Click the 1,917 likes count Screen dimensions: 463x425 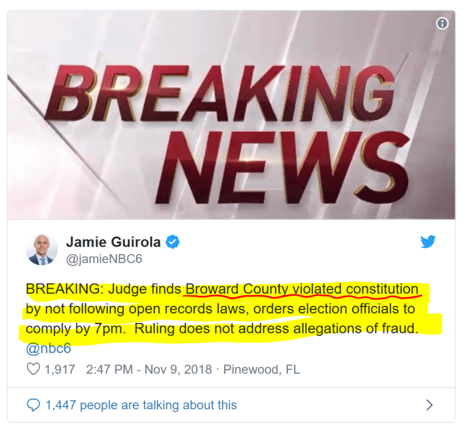[x=60, y=370]
